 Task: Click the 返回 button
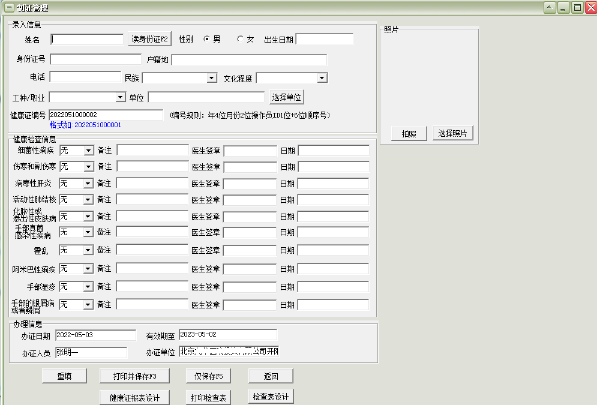coord(271,375)
